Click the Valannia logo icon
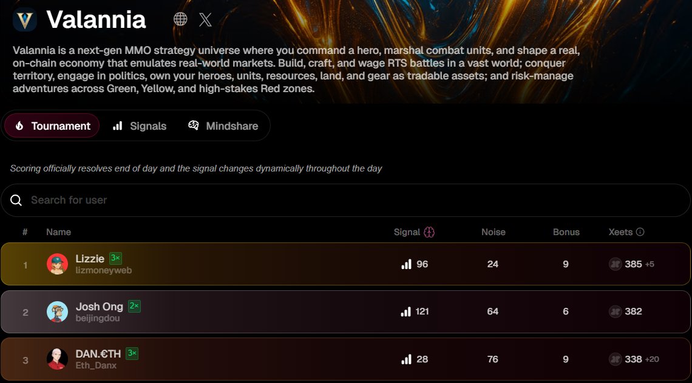Screen dimensions: 692x383 (25, 19)
